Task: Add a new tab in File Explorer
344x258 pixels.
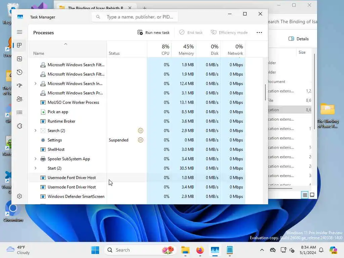Action: pyautogui.click(x=144, y=8)
